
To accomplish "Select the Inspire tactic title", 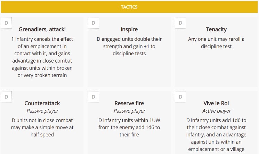I will (x=129, y=29).
